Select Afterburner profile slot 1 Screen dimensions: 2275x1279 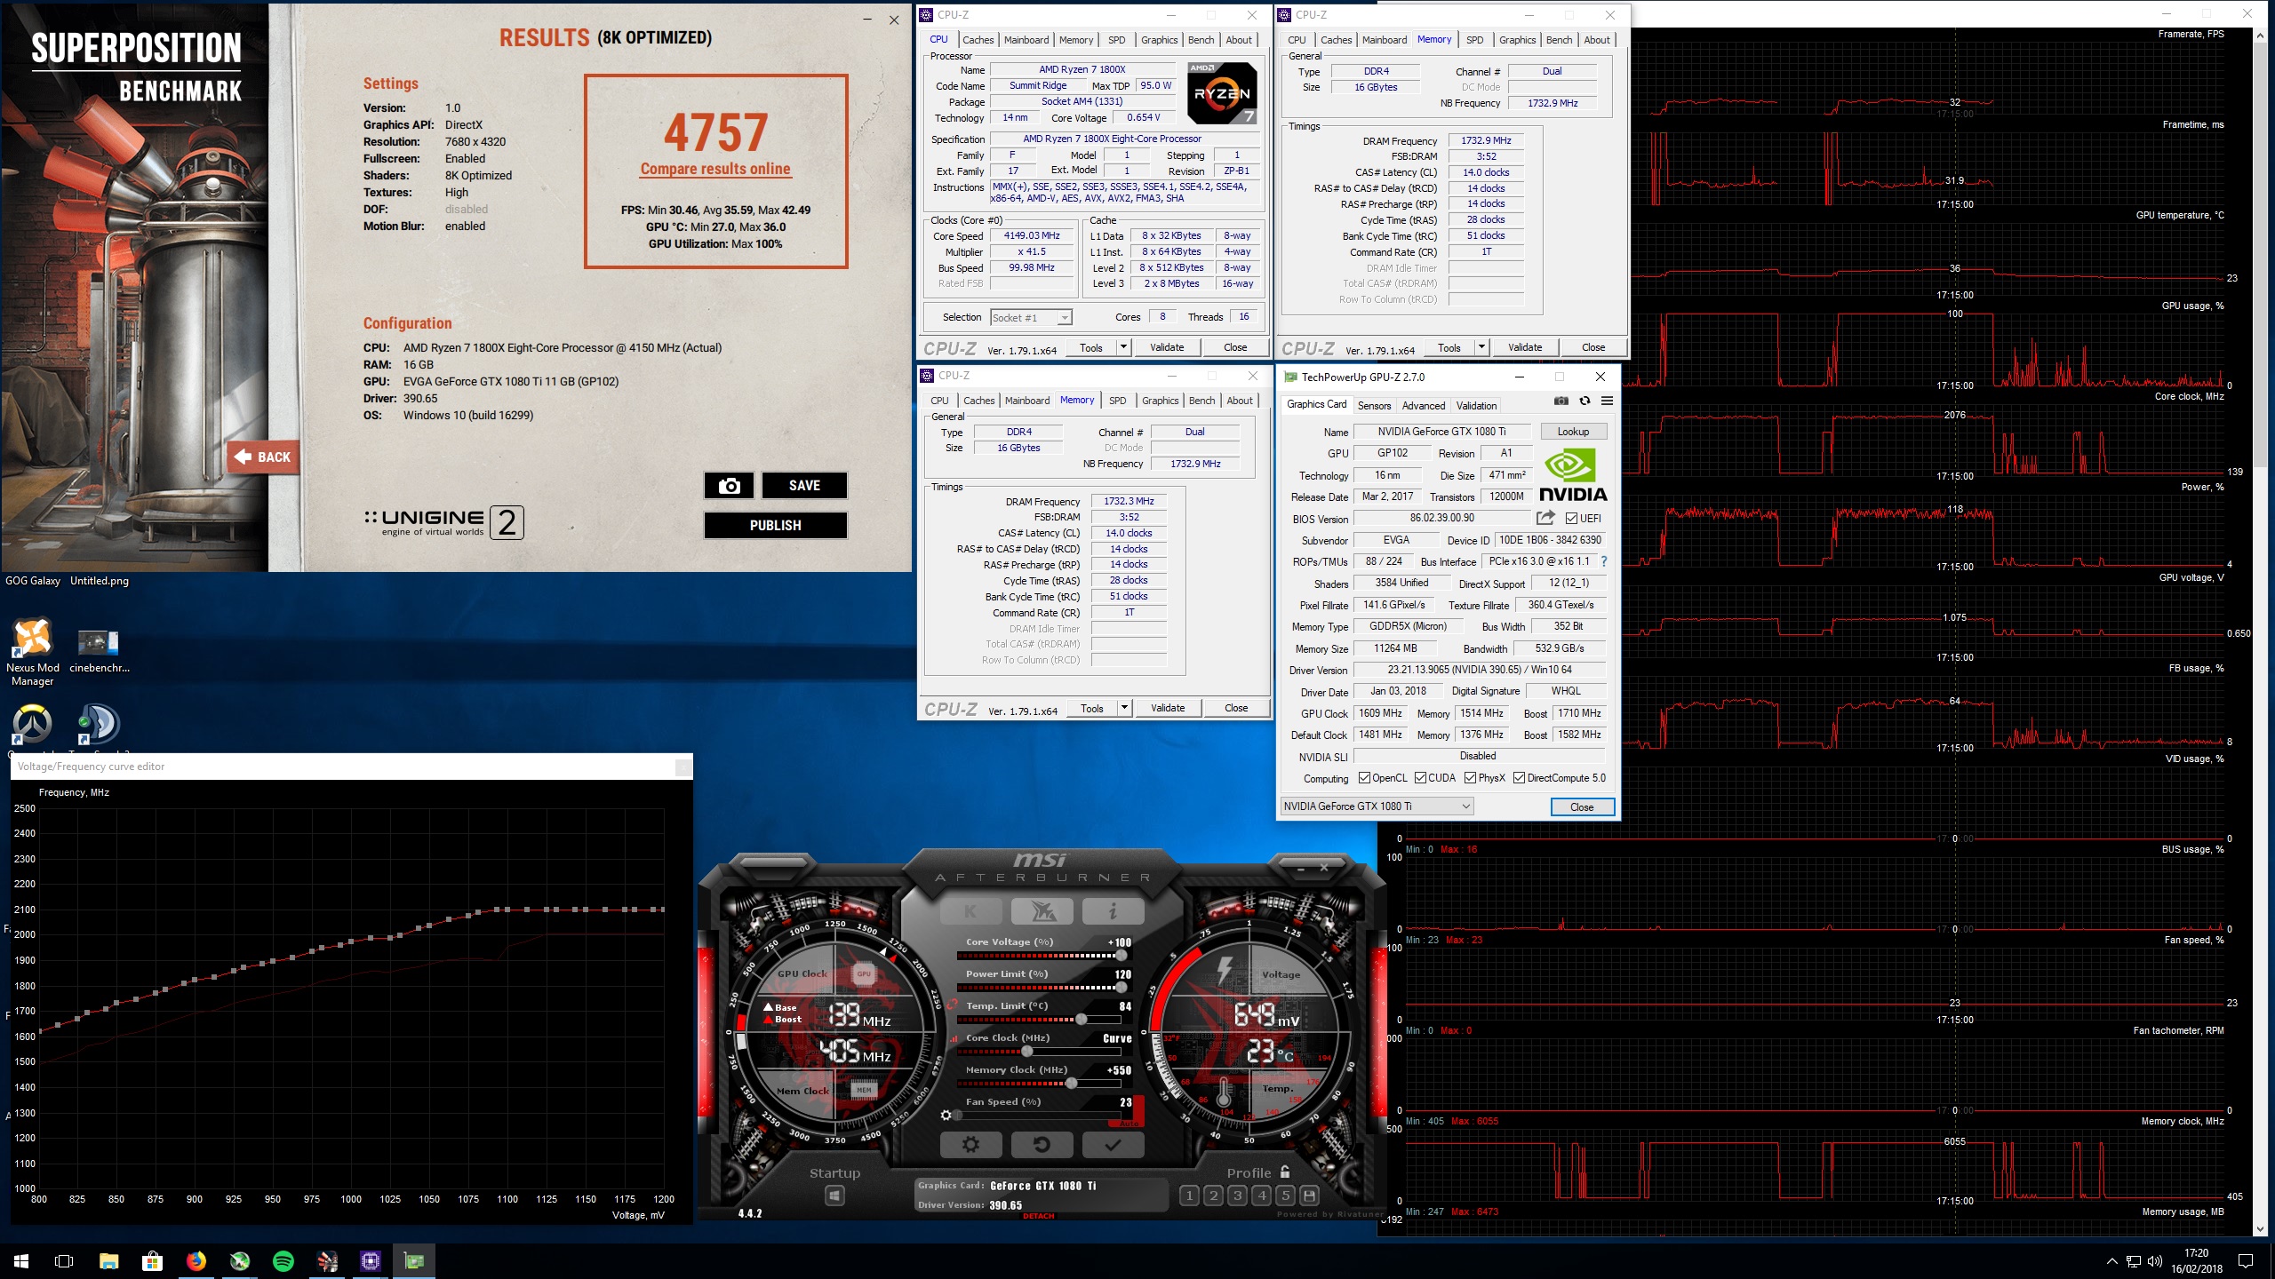point(1189,1196)
